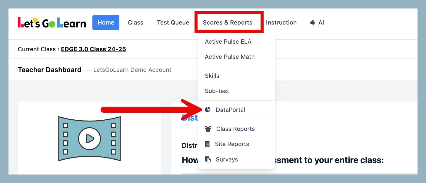Open the Test Queue menu
This screenshot has width=426, height=183.
click(x=173, y=22)
